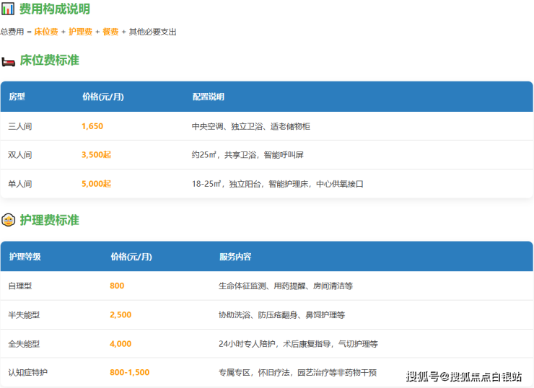Select the 配置说明 column header
Screen dimensions: 534x388
pos(208,97)
